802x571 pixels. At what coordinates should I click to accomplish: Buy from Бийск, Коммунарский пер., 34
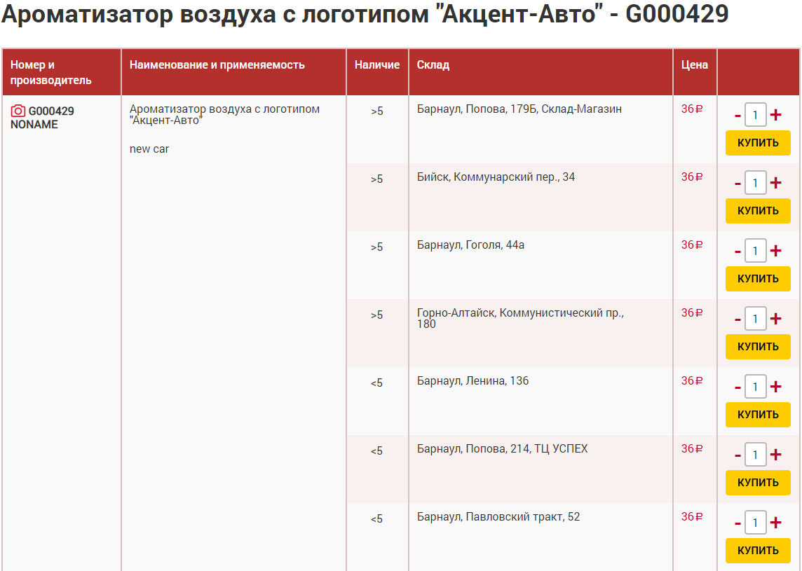[x=758, y=211]
